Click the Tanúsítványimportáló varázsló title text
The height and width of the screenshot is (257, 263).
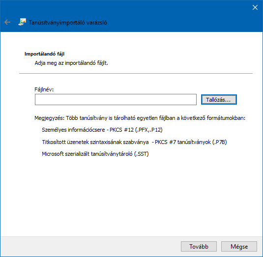tap(68, 23)
